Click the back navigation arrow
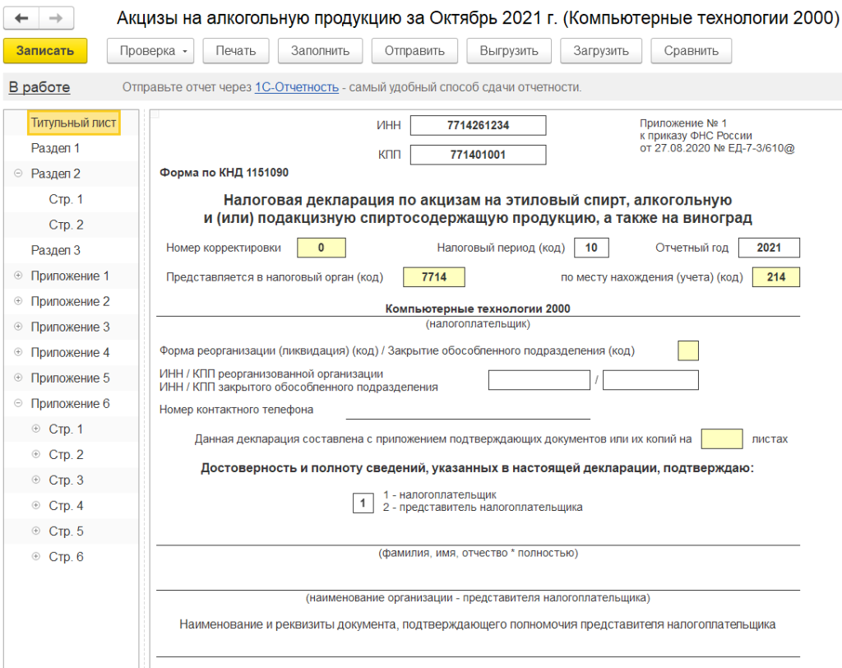This screenshot has height=668, width=842. tap(21, 18)
